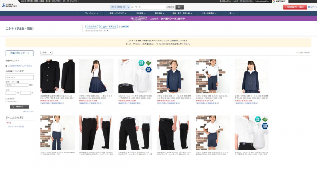The width and height of the screenshot is (317, 172).
Task: Expand the ファッション menu
Action: pyautogui.click(x=91, y=13)
